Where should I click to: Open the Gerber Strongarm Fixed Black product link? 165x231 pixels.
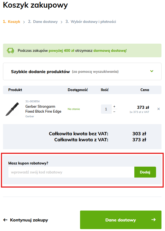43,109
